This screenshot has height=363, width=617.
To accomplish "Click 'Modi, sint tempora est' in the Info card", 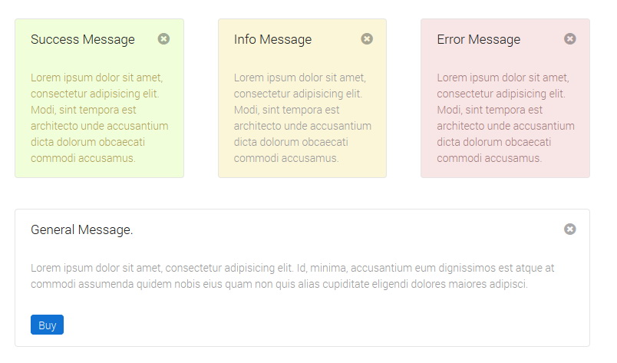I will point(286,110).
